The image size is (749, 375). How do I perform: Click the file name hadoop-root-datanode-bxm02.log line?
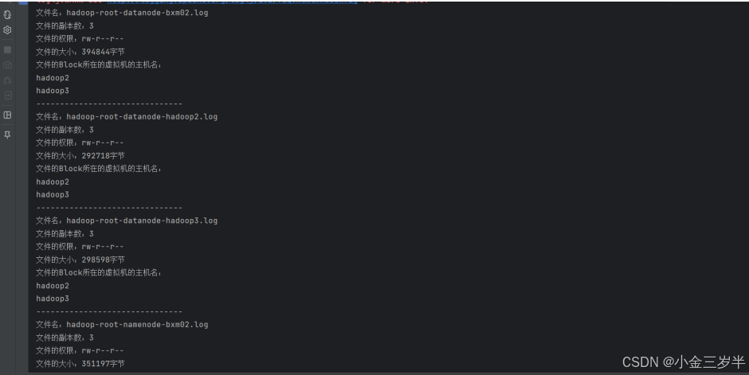tap(122, 13)
